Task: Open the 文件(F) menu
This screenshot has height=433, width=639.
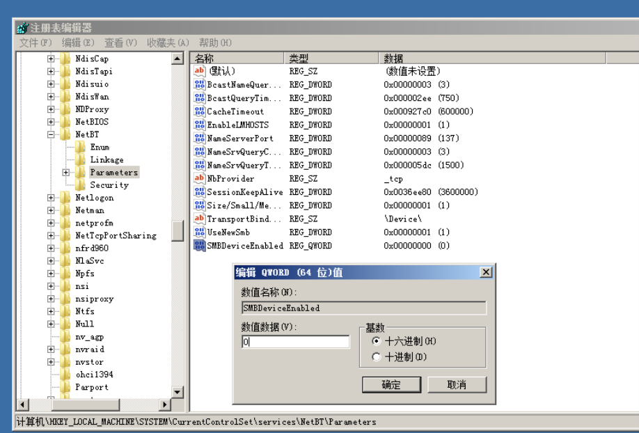Action: click(x=35, y=42)
